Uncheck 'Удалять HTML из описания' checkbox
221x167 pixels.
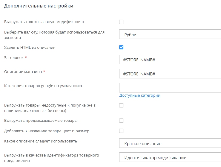click(121, 47)
